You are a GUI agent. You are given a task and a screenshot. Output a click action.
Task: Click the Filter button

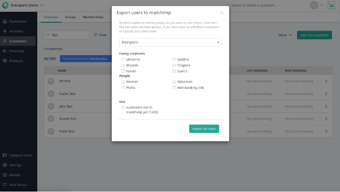[100, 35]
